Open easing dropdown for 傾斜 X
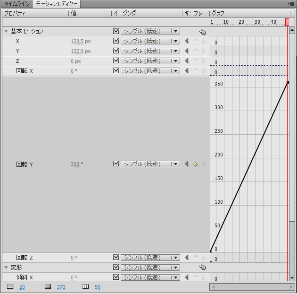This screenshot has width=297, height=294. (150, 277)
